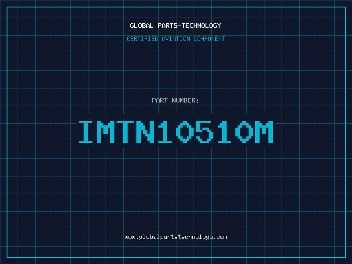
Task: Click the word PART in the gray label
Action: 160,100
